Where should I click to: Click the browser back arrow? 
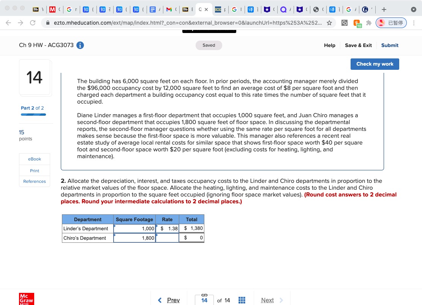click(8, 23)
